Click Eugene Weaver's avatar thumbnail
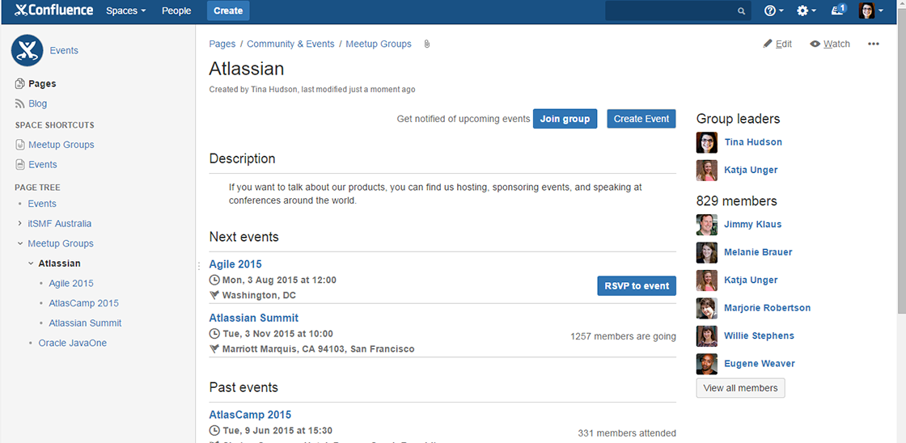The width and height of the screenshot is (906, 443). (x=707, y=364)
